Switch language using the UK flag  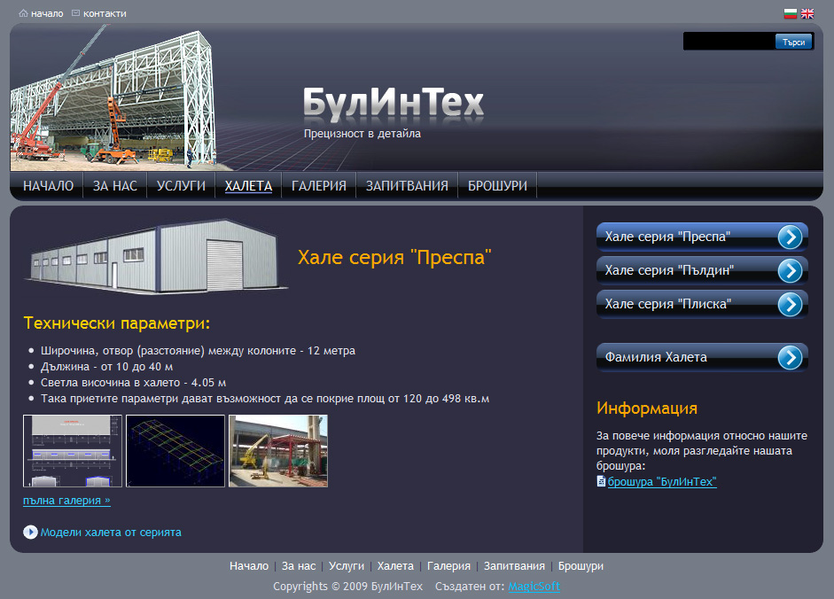pos(807,14)
